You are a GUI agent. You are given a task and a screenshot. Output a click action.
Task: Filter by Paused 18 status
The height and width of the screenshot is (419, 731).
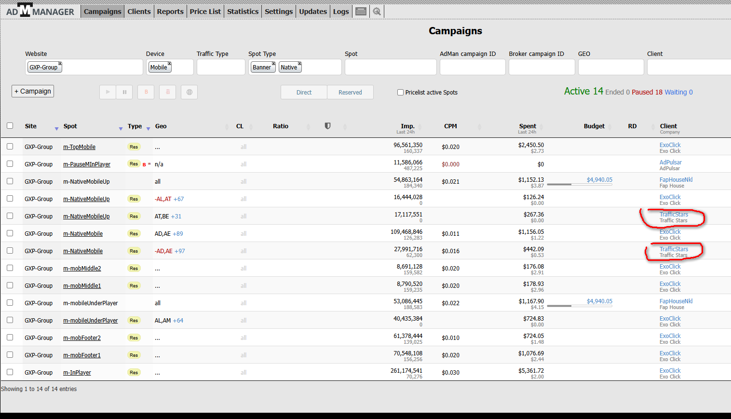pos(647,92)
